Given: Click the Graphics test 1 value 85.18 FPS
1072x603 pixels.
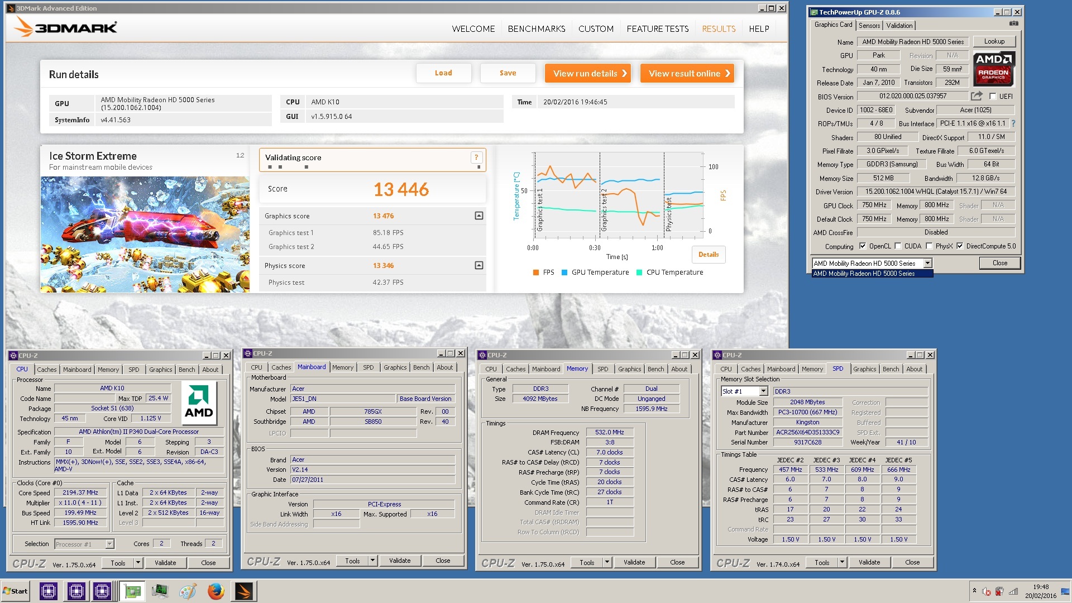Looking at the screenshot, I should [x=388, y=233].
